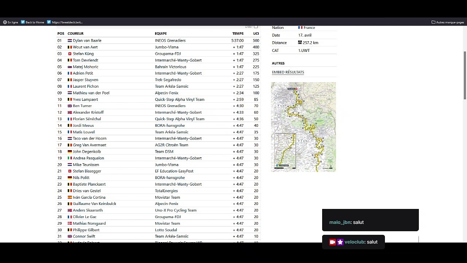Open the 'En ligne' bookmark

[11, 22]
